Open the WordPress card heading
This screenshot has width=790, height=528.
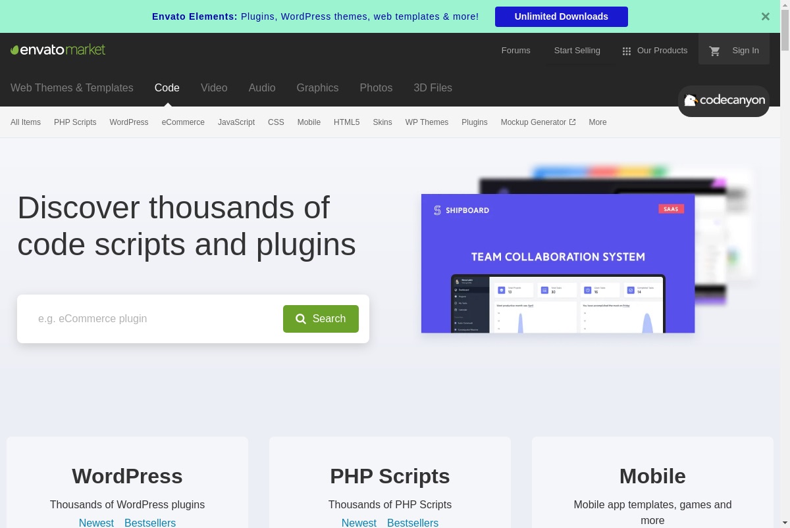point(127,476)
